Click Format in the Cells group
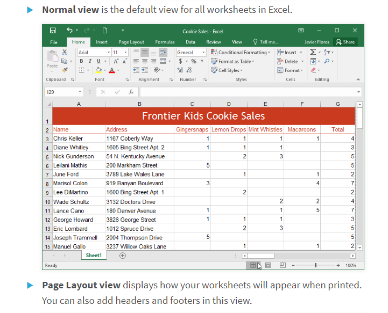 click(290, 70)
